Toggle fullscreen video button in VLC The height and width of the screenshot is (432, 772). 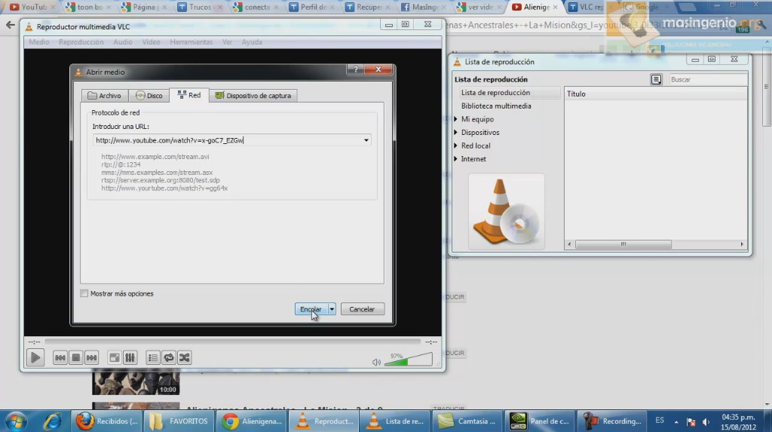(x=115, y=357)
